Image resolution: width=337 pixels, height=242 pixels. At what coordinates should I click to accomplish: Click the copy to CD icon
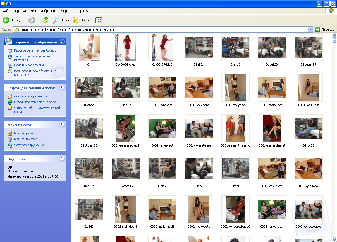coord(10,71)
